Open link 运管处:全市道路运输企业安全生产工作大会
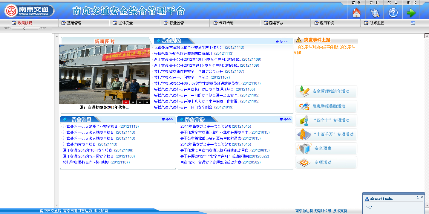 click(x=189, y=48)
